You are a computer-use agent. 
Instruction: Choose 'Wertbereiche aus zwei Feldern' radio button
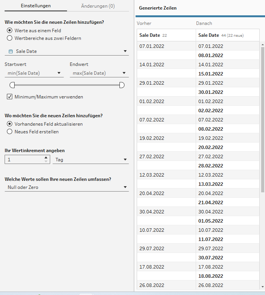[x=10, y=38]
